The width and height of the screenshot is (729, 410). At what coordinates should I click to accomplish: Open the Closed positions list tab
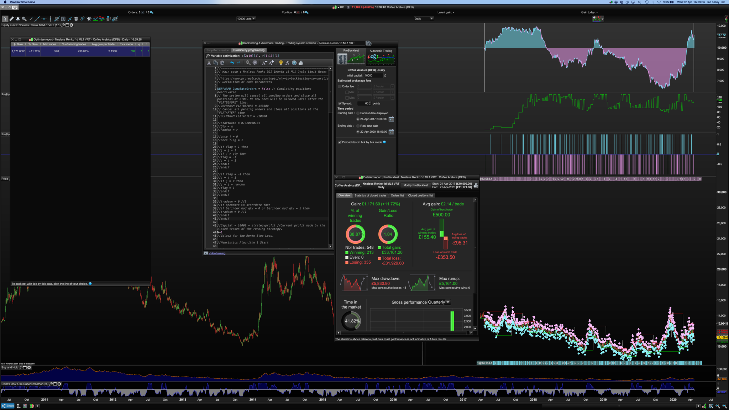pos(420,195)
